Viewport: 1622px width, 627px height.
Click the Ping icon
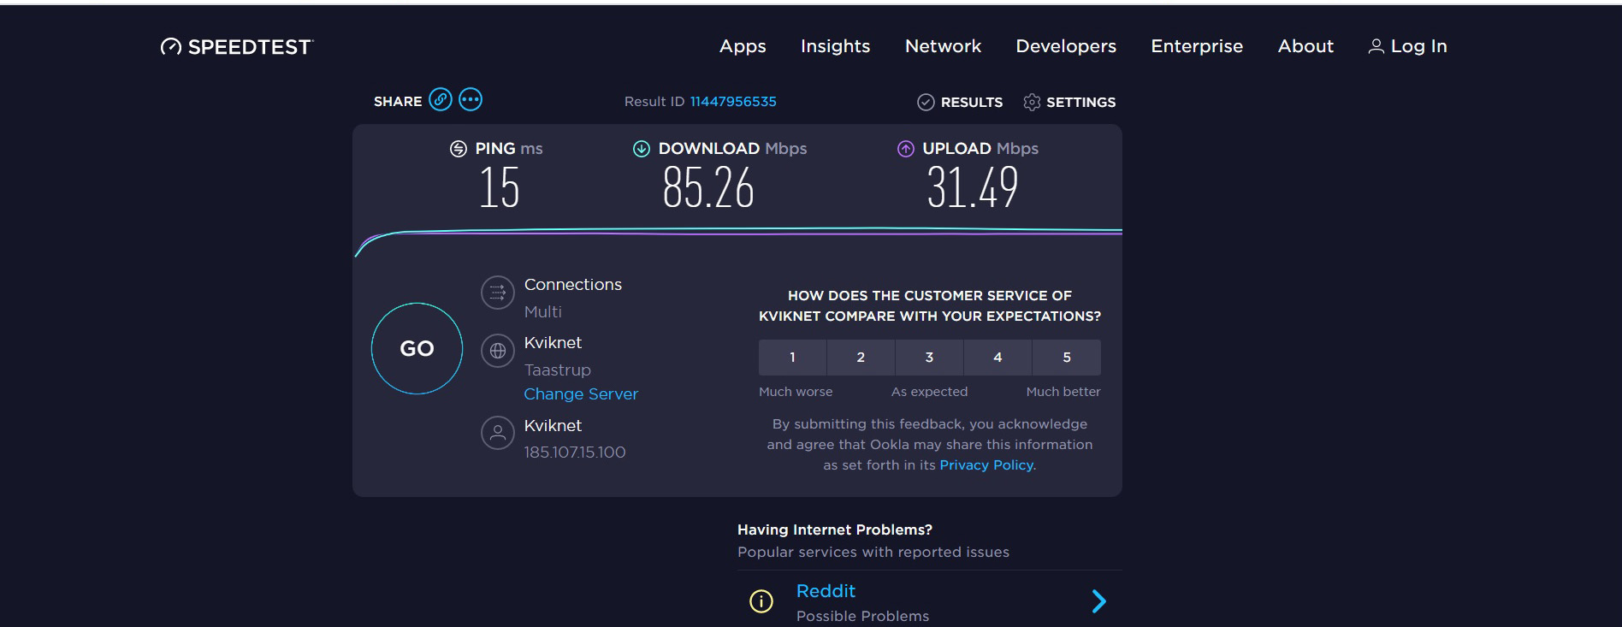tap(459, 149)
